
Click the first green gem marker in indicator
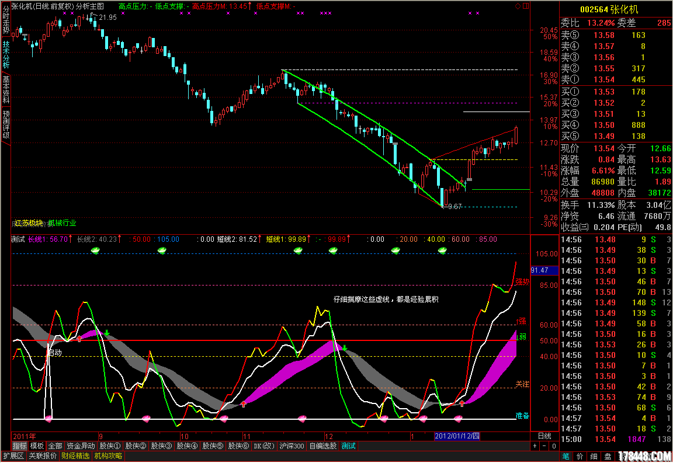[96, 250]
